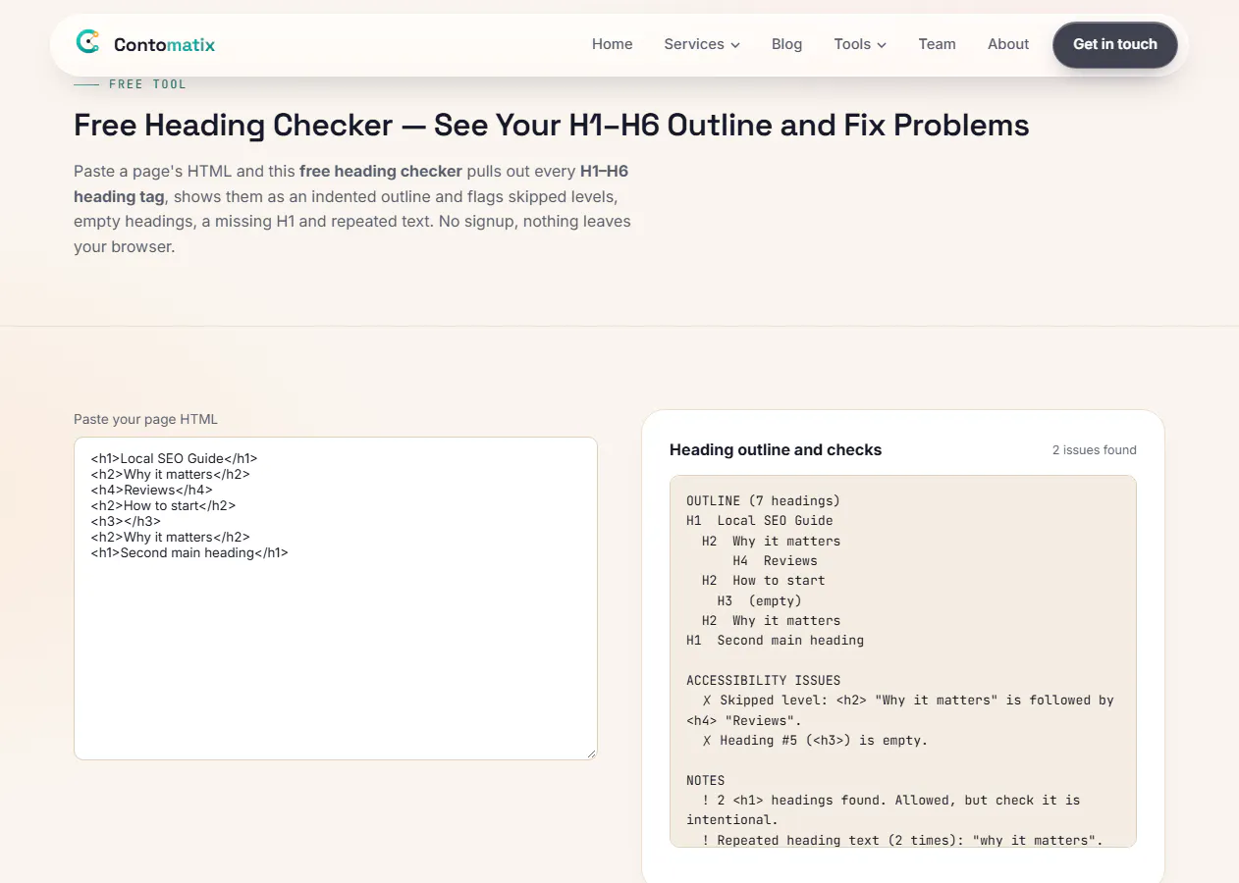Click the Free Heading Checker page title

[552, 126]
